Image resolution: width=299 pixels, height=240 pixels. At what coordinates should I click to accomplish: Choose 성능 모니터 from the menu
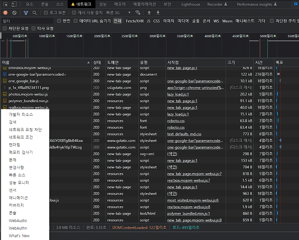coord(25,183)
